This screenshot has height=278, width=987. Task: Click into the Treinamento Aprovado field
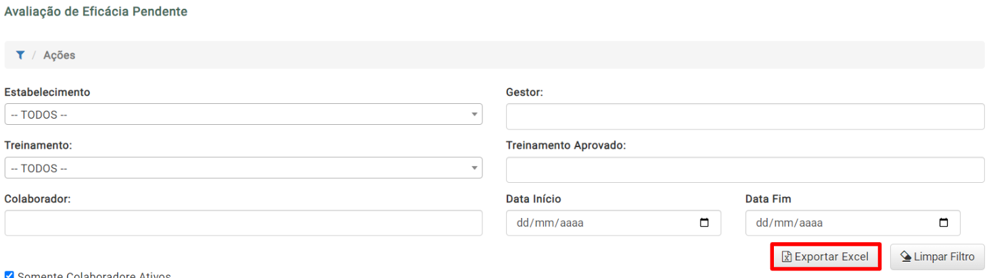(745, 170)
